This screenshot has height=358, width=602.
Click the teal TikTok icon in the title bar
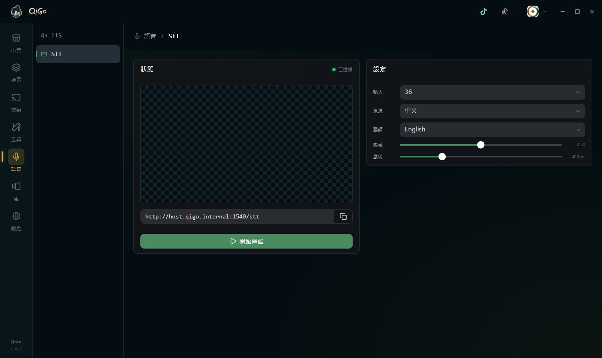pos(484,11)
